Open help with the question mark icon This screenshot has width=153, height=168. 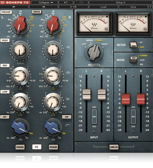point(151,7)
